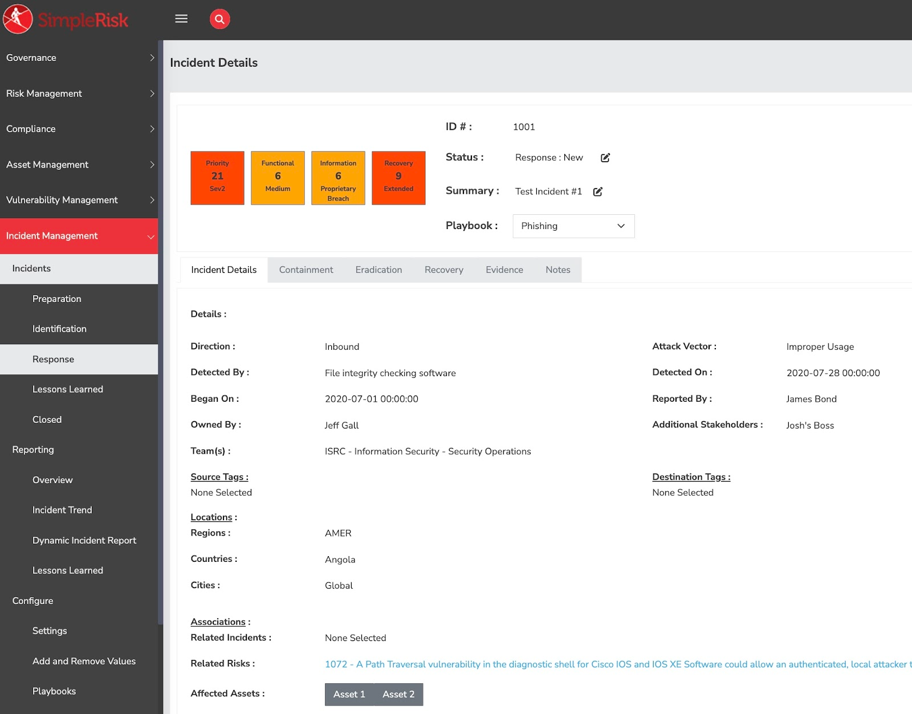Go to Add and Remove Values
Image resolution: width=912 pixels, height=714 pixels.
(x=84, y=661)
